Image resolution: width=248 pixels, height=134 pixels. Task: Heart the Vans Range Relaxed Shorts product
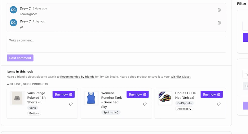tap(71, 104)
